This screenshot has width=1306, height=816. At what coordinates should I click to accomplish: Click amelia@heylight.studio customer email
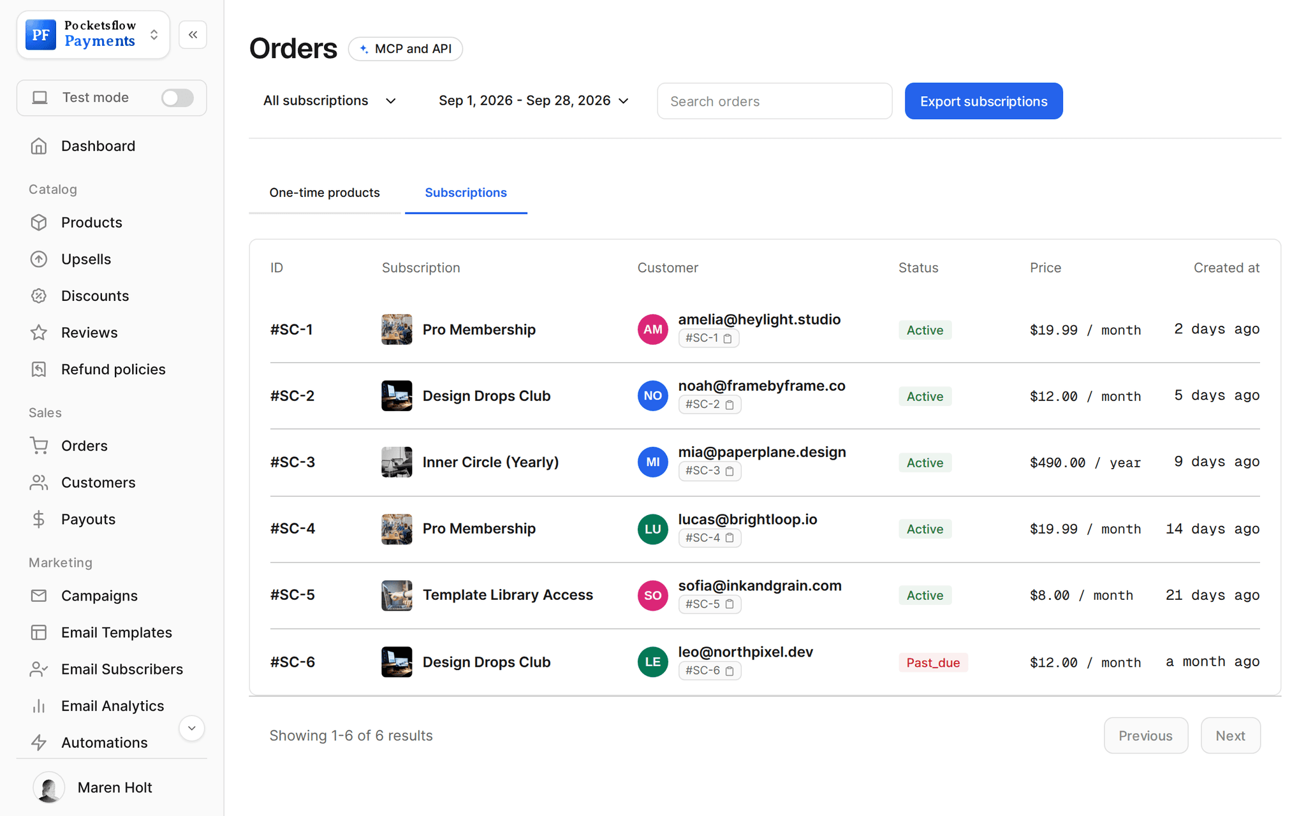pyautogui.click(x=759, y=319)
